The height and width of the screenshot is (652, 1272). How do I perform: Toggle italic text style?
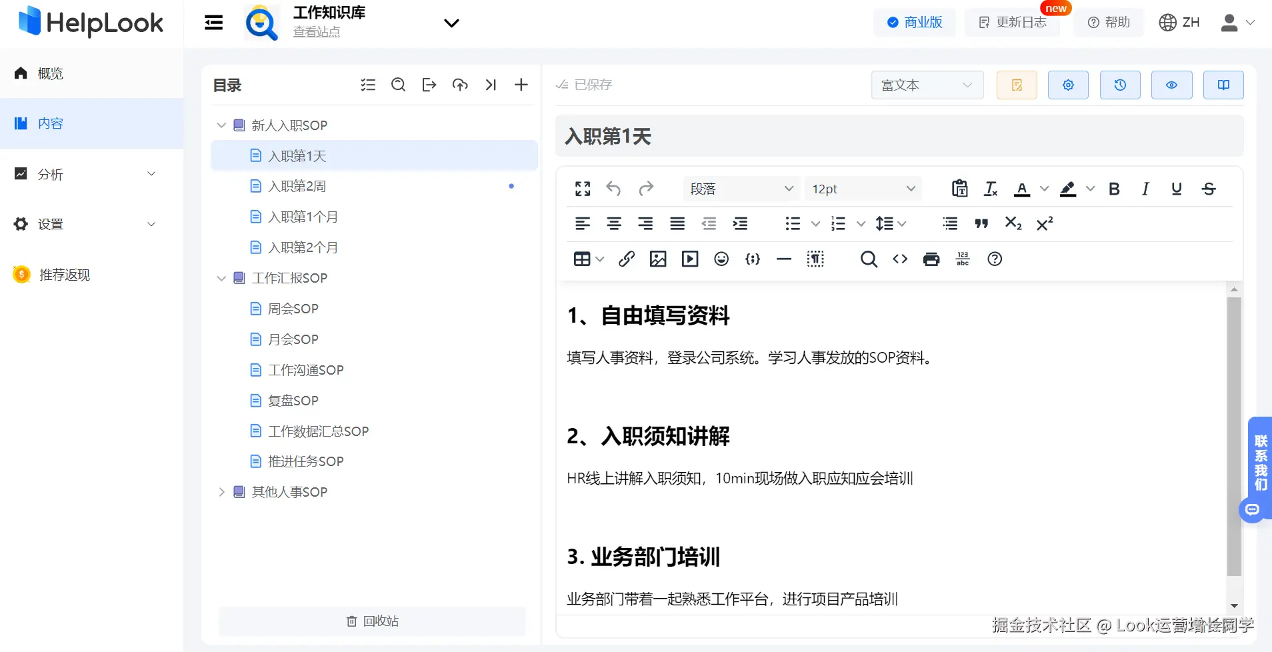click(x=1145, y=189)
